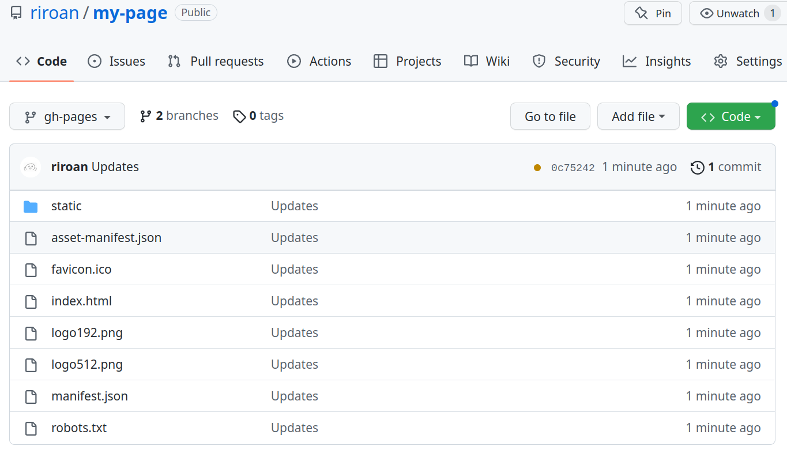Screen dimensions: 787x450
Task: Click file icon beside robots.txt
Action: (x=31, y=428)
